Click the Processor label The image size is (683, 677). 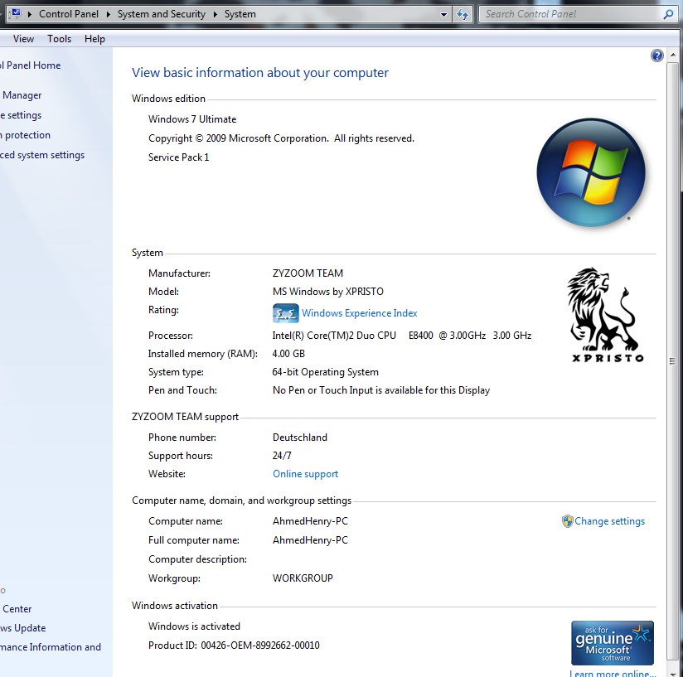(x=170, y=336)
